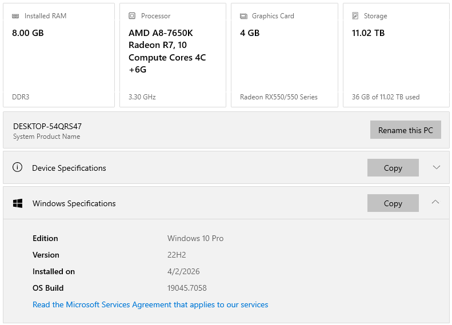
Task: Select the Windows 10 Pro edition value
Action: 195,238
